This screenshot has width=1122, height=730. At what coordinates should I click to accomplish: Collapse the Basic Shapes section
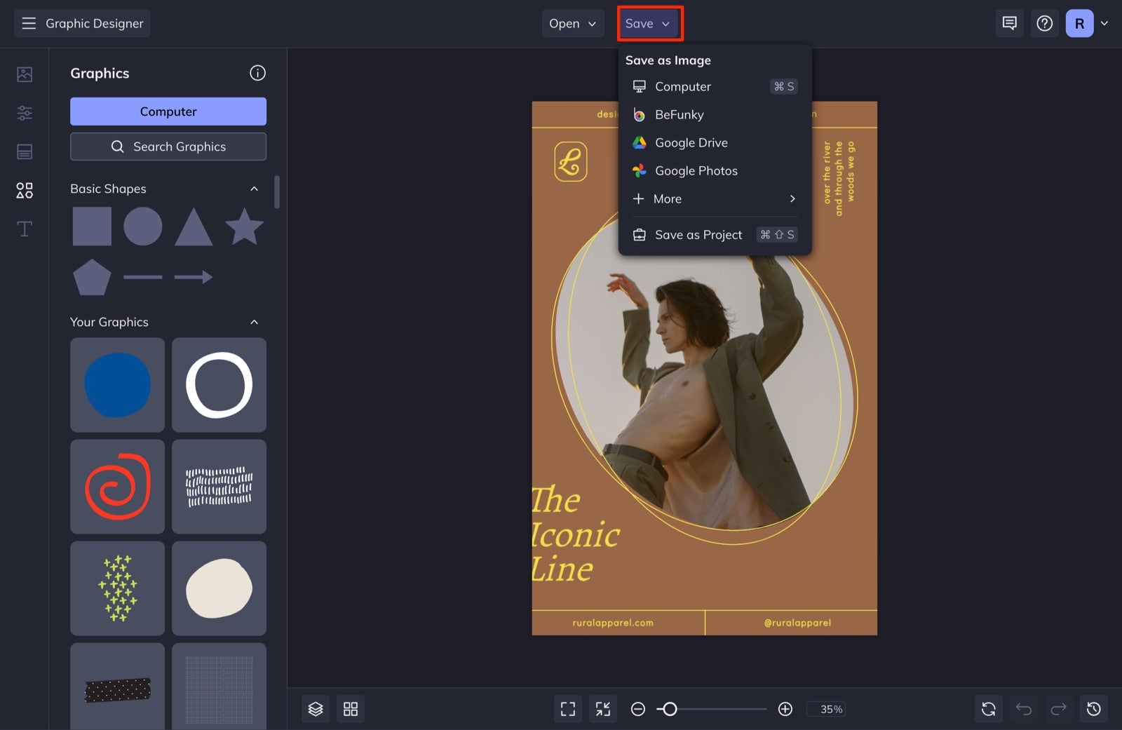[x=254, y=189]
